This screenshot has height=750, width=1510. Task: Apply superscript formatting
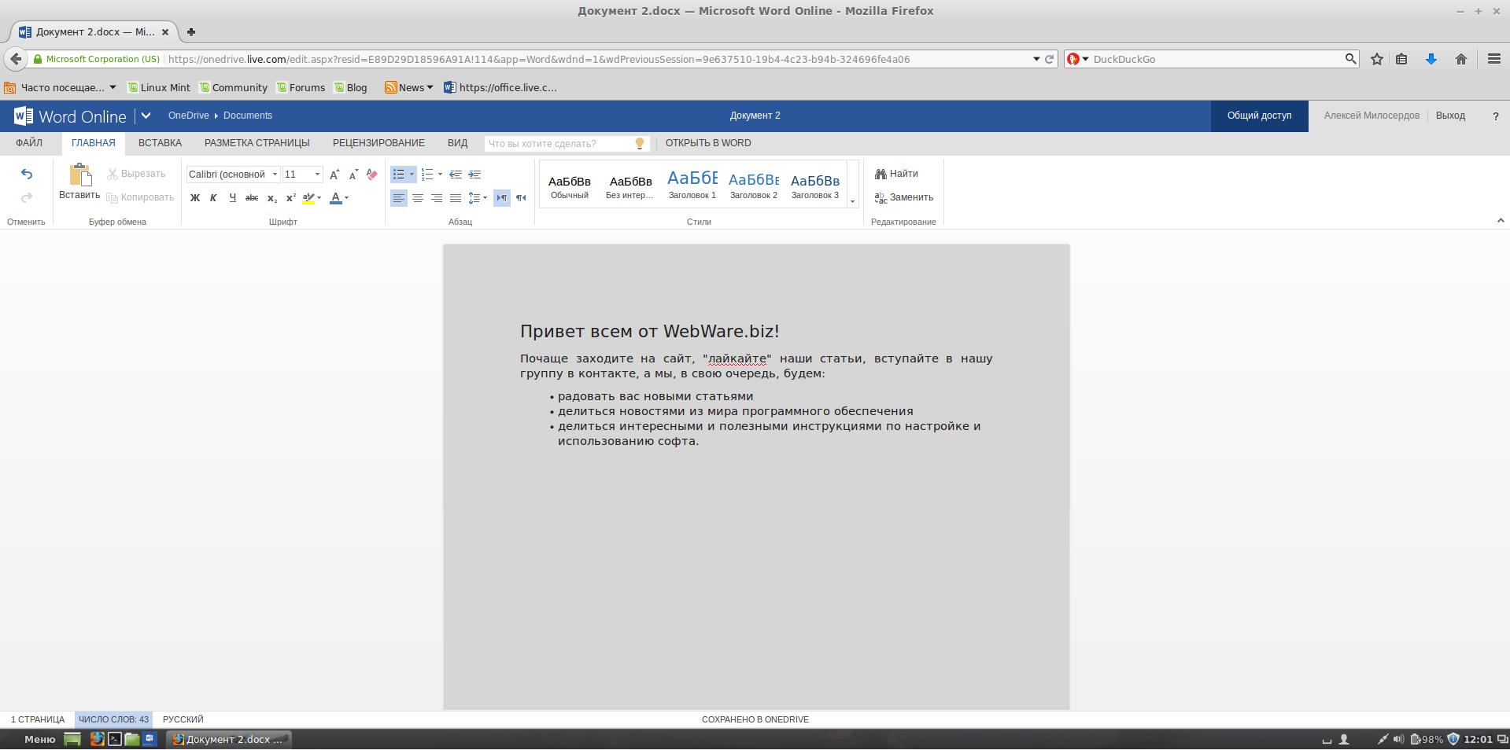click(x=290, y=198)
